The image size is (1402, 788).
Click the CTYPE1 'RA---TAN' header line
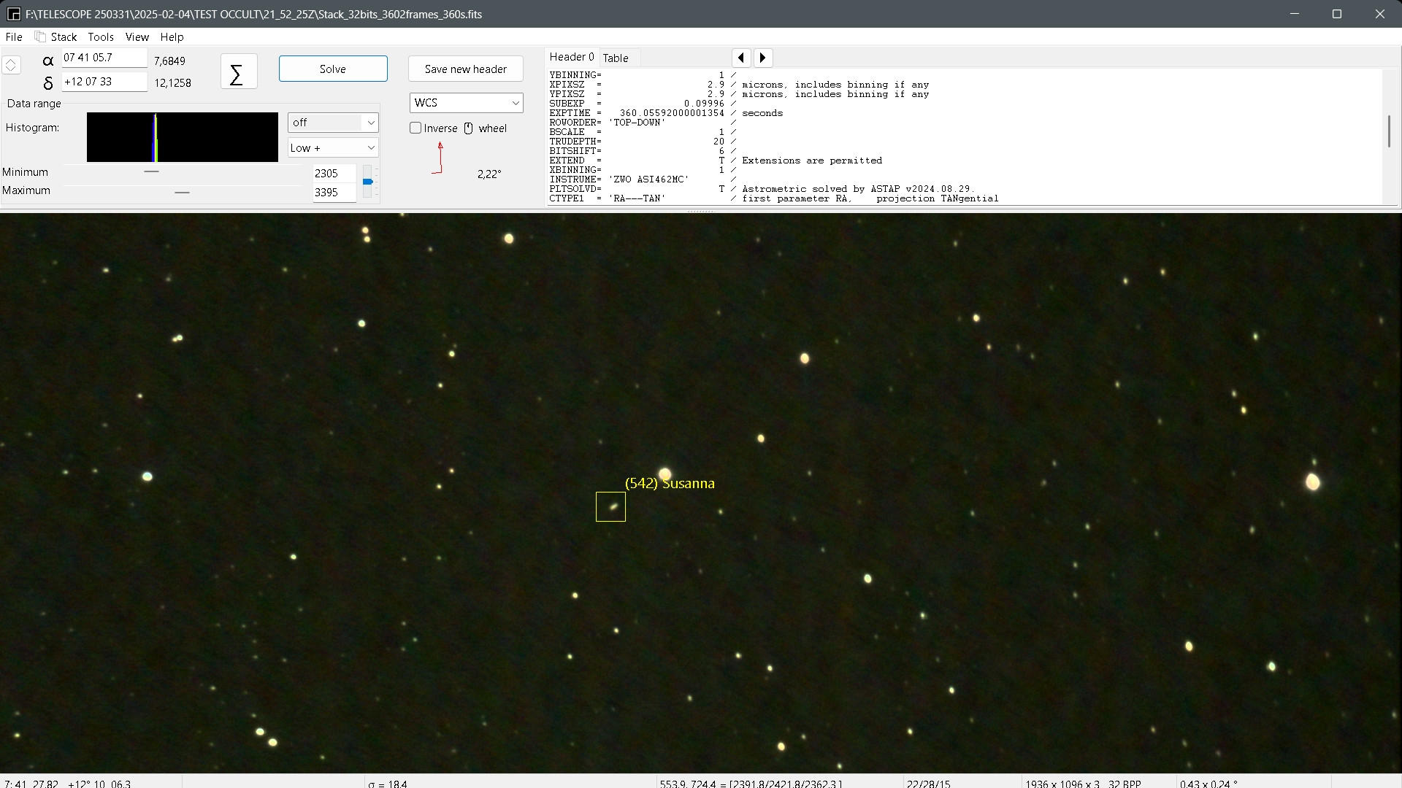(x=774, y=198)
